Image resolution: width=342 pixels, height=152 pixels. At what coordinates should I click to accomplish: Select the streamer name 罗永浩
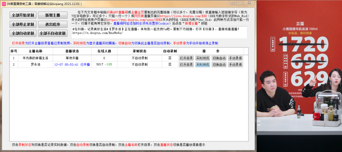(35, 65)
